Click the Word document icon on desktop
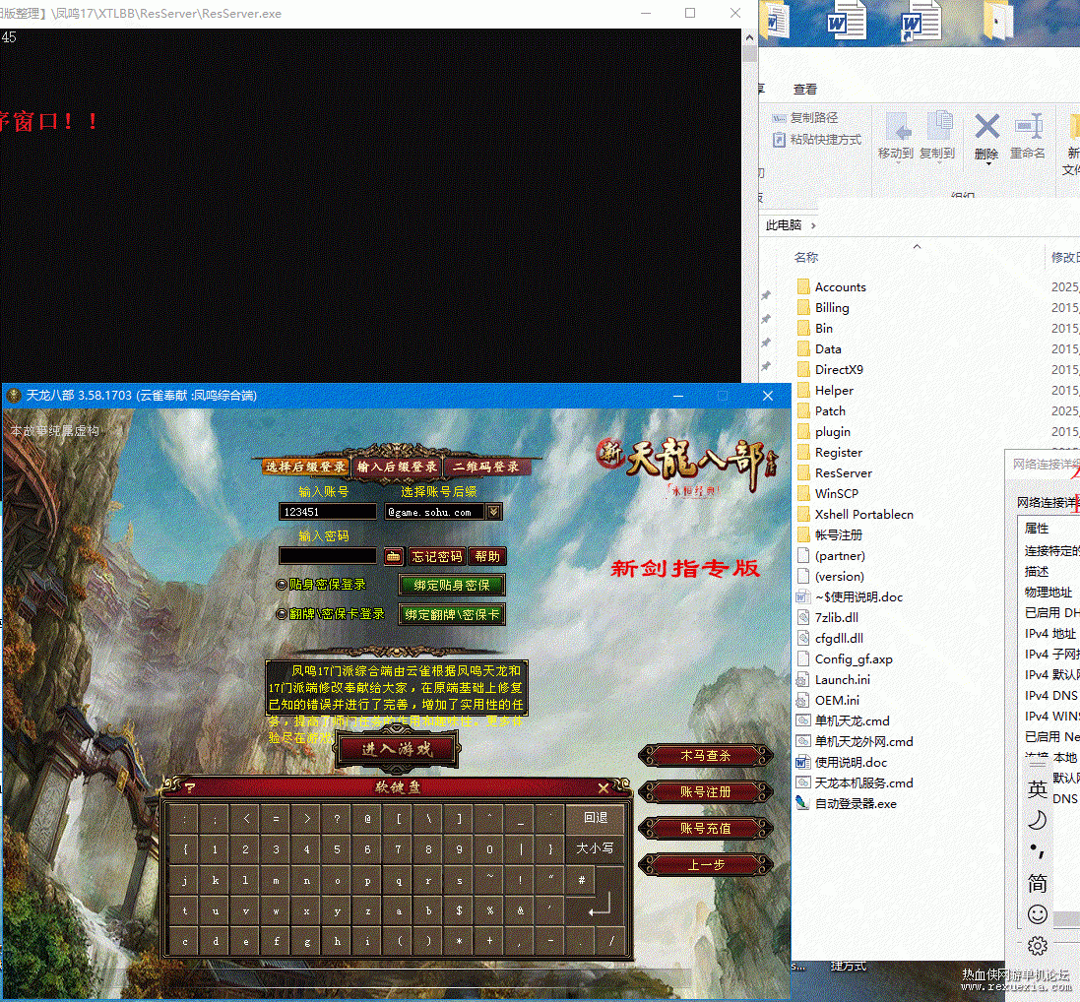The height and width of the screenshot is (1002, 1080). coord(847,21)
